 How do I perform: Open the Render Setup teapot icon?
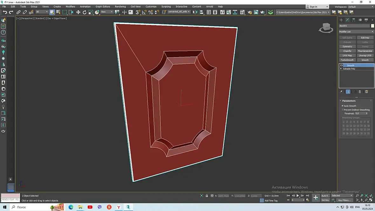[250, 12]
